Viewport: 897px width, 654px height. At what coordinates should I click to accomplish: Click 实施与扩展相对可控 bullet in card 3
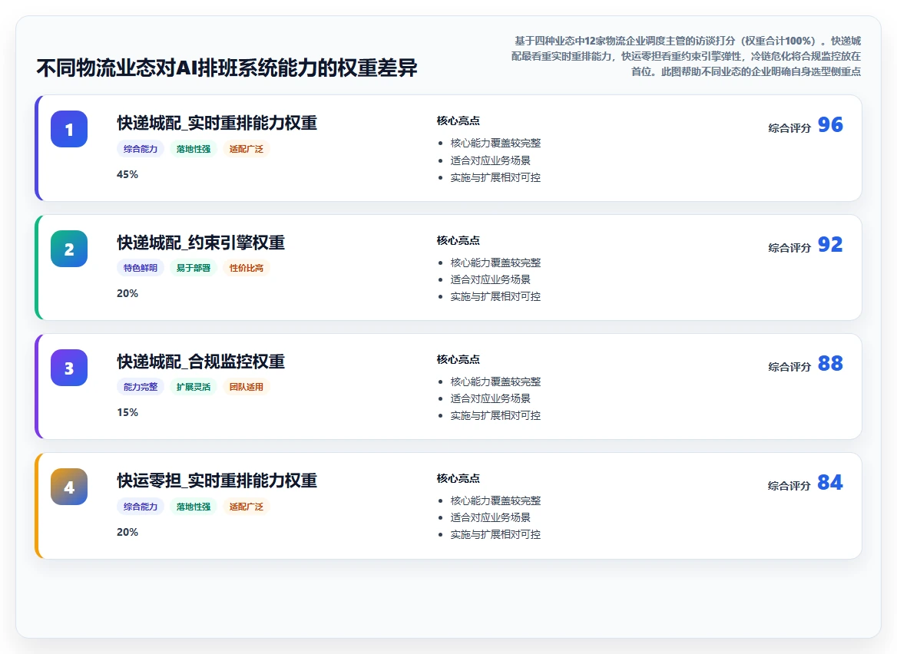[x=495, y=415]
